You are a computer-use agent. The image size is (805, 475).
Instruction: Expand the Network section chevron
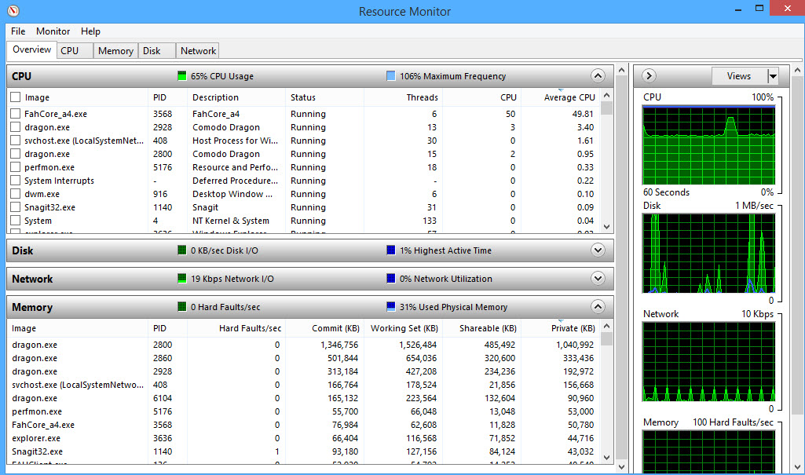point(598,279)
